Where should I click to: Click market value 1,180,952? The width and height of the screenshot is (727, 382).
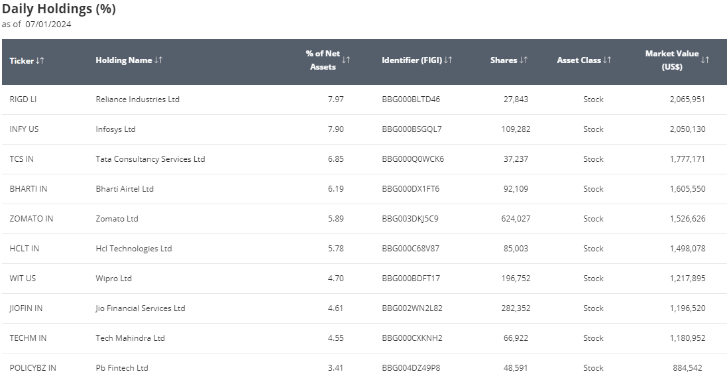688,338
